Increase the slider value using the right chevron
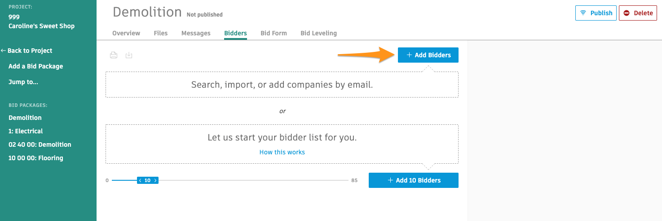This screenshot has width=662, height=221. click(155, 180)
